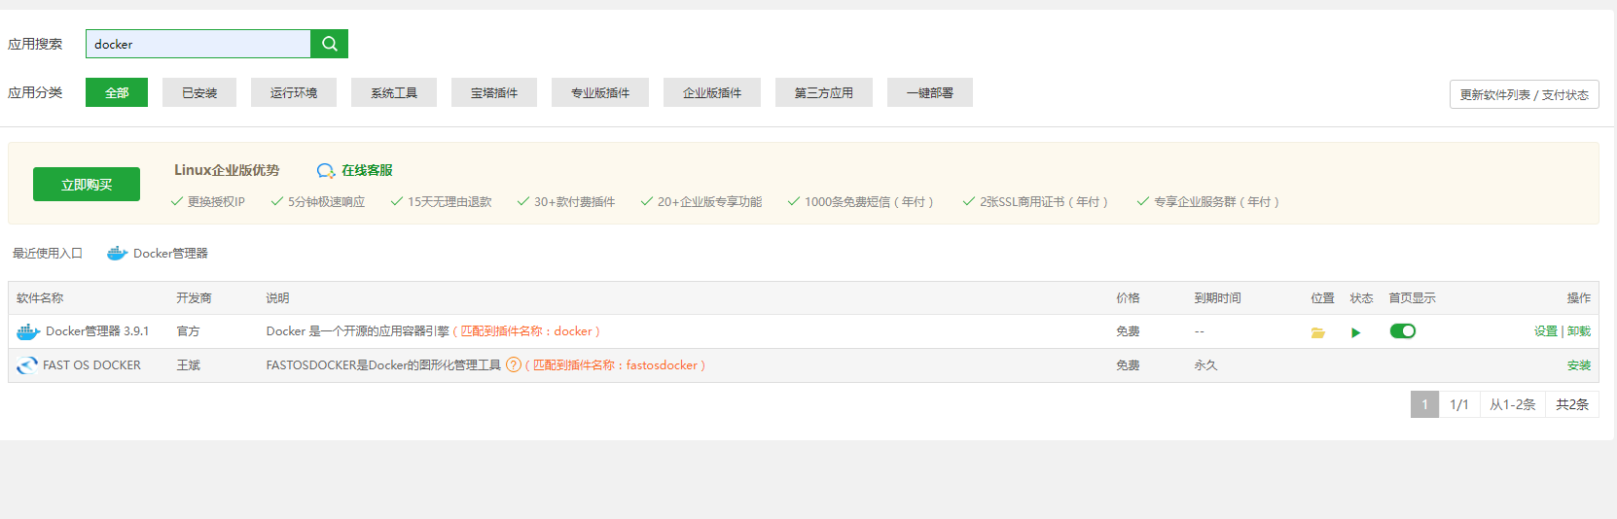Click 匹配到插件名称：fastosdocker text

[615, 365]
